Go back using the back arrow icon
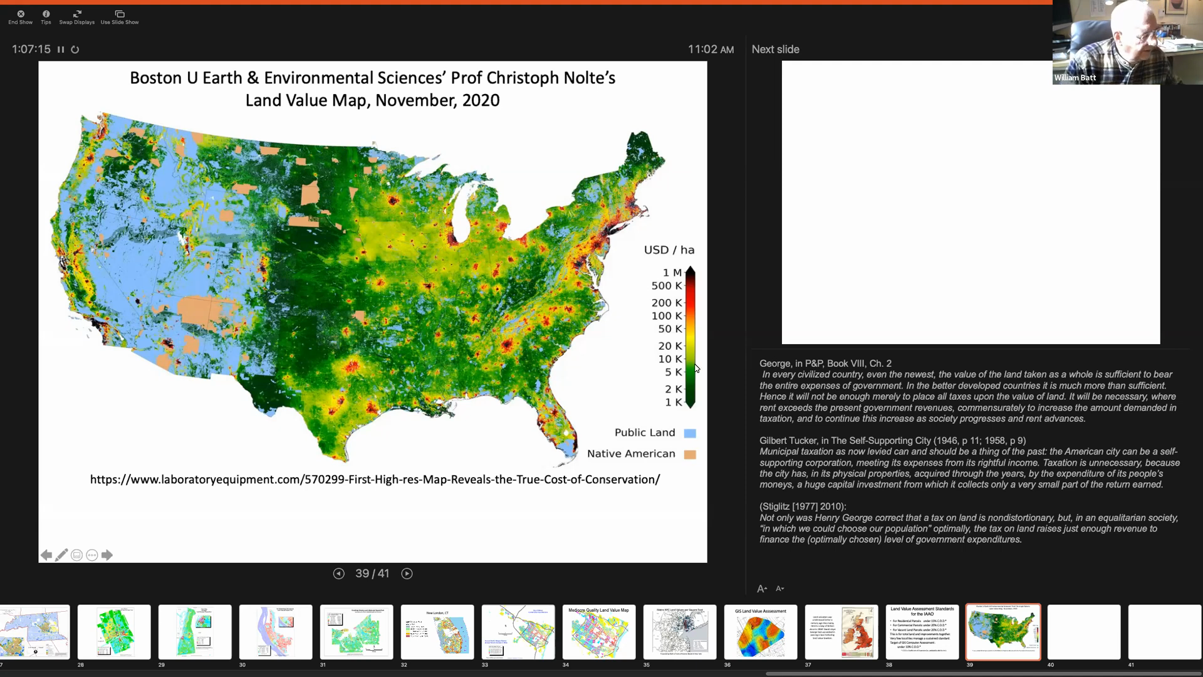The height and width of the screenshot is (677, 1203). [46, 555]
